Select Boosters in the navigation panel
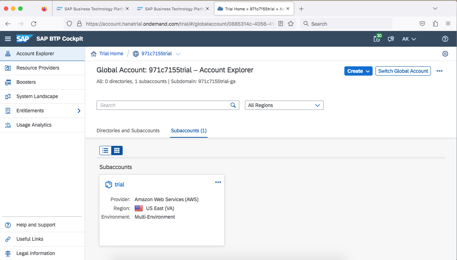 pos(26,82)
